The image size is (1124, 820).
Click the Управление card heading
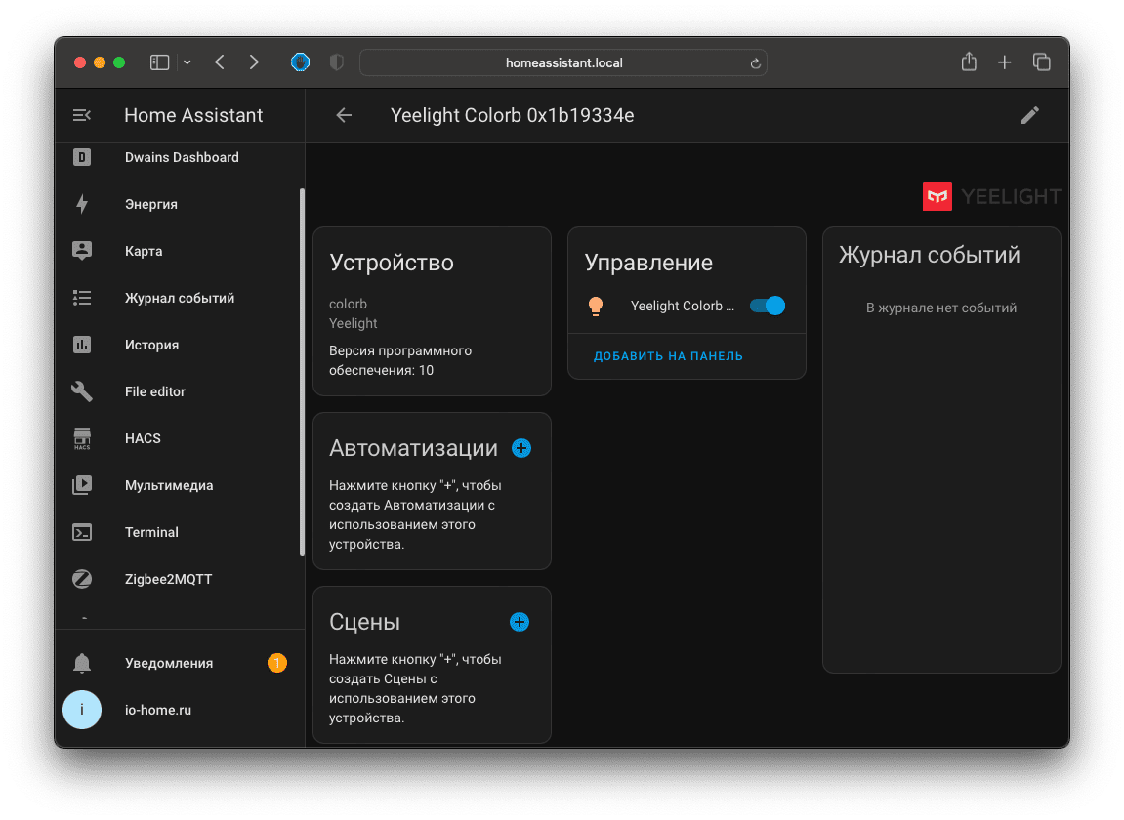648,263
